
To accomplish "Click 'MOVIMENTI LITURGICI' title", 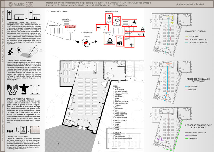I will point(196,31).
